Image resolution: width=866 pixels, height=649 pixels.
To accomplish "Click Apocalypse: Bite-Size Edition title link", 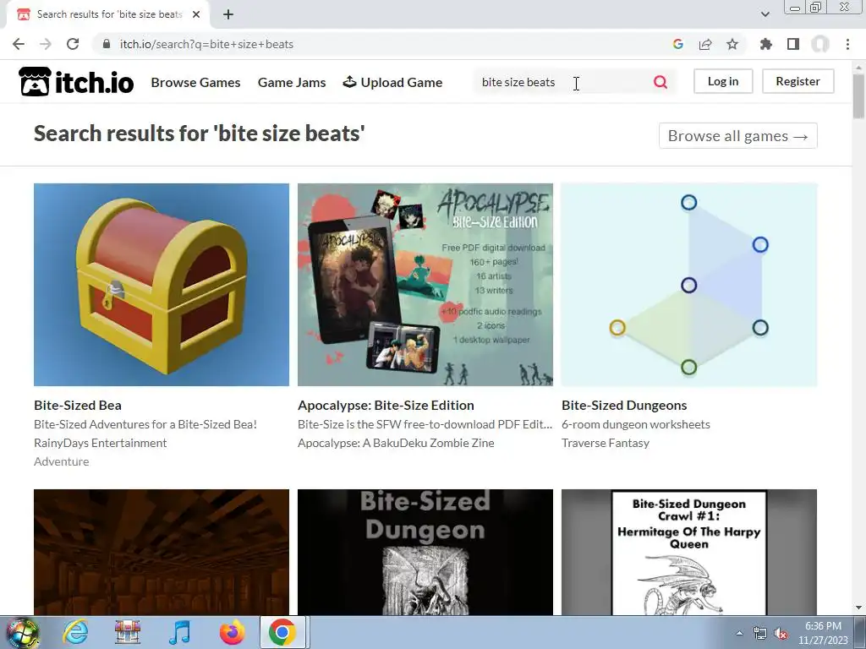I will tap(386, 405).
